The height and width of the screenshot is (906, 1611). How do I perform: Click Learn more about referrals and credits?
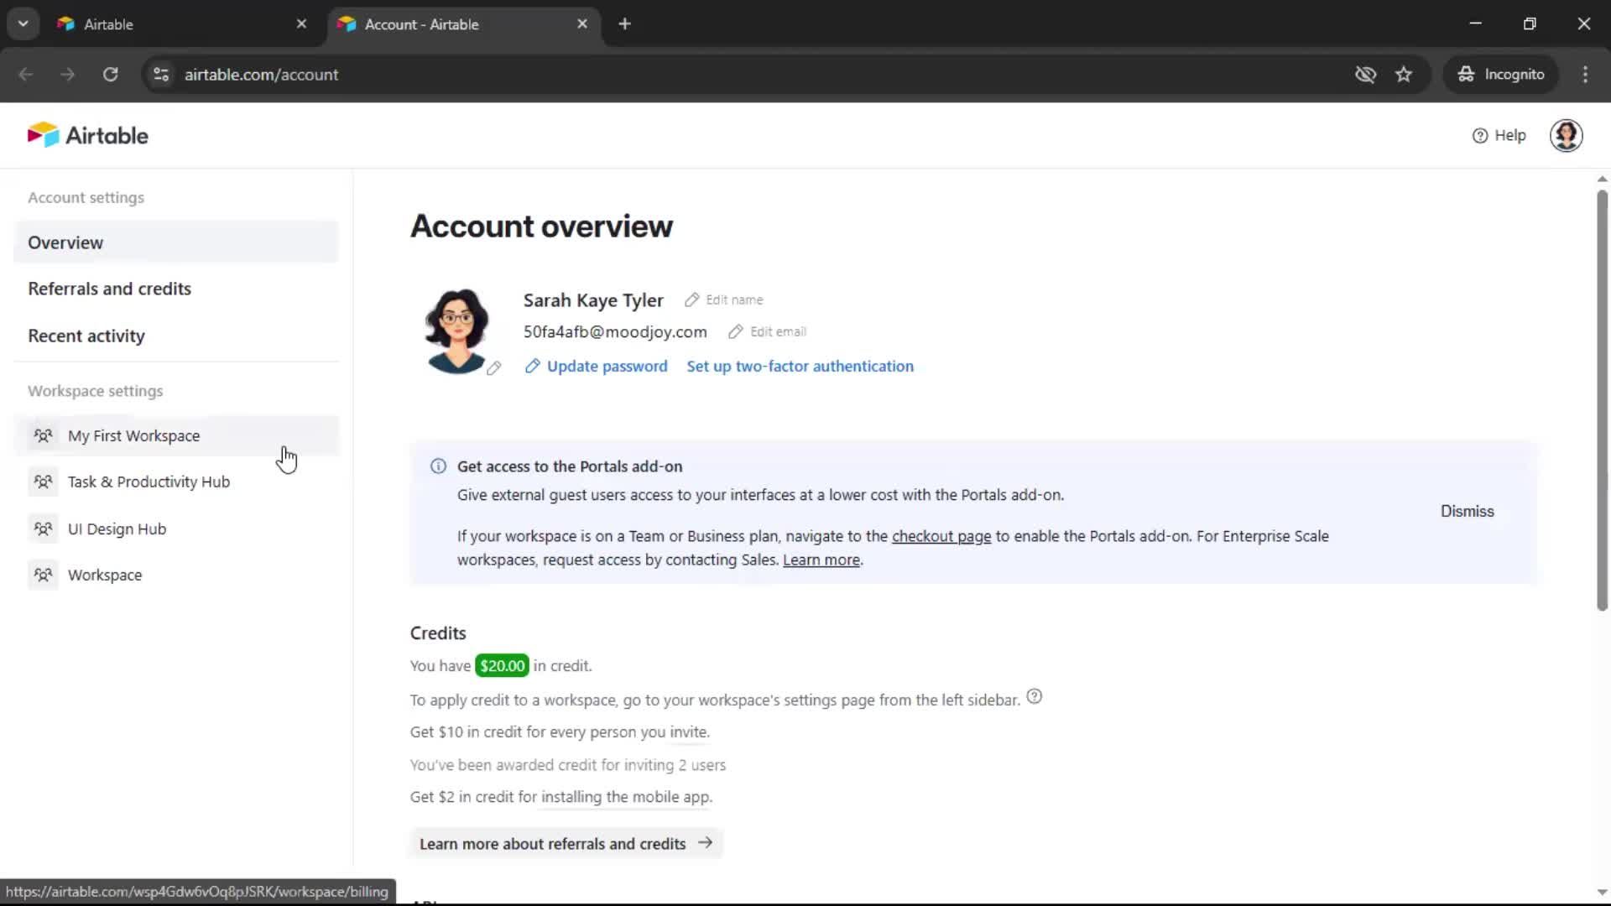pyautogui.click(x=566, y=843)
